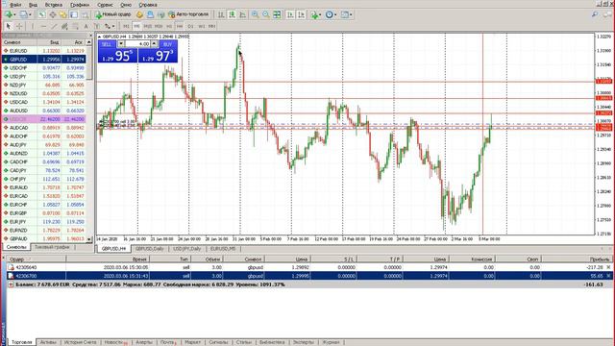The width and height of the screenshot is (615, 346).
Task: Switch to the H4 timeframe
Action: 180,26
